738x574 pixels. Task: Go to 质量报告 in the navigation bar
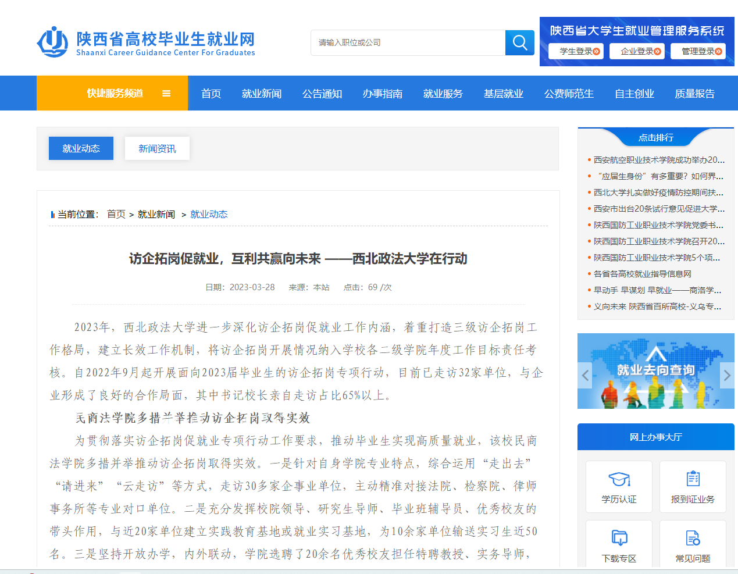(x=694, y=94)
